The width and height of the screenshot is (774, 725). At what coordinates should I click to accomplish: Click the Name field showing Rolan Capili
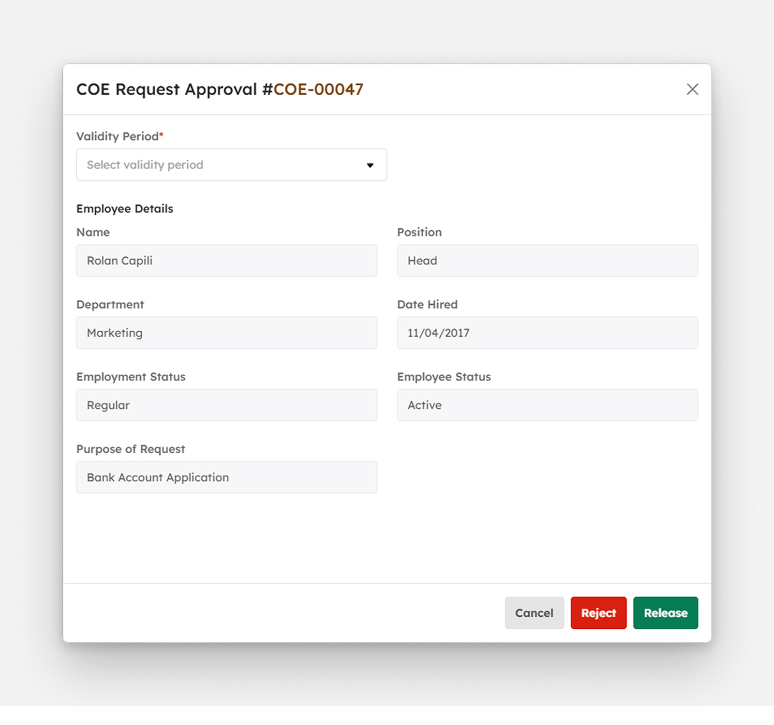point(226,261)
